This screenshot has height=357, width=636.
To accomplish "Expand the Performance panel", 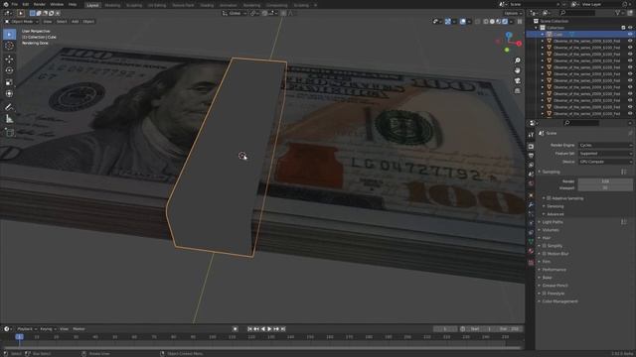I will tap(555, 270).
